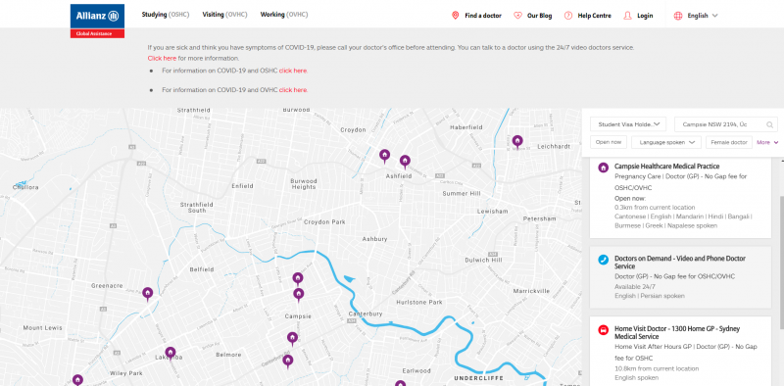Open the Student Visa Holder dropdown
The image size is (784, 386).
(x=628, y=124)
